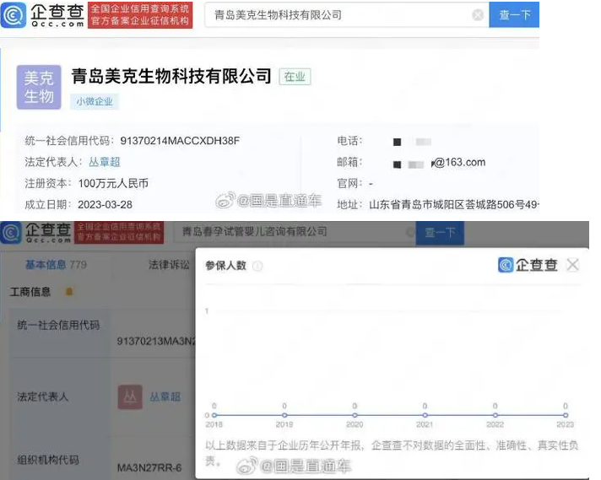Click the search field containing 青岛美克生物科技有限公司
Screen dimensions: 601x480
tap(346, 15)
